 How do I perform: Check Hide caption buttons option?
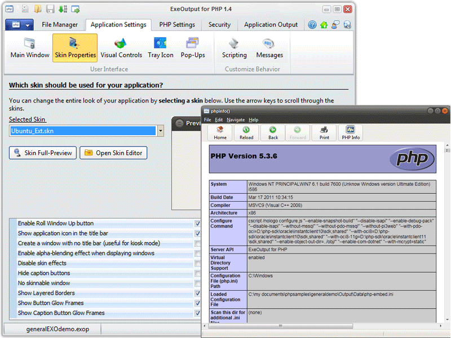point(198,273)
